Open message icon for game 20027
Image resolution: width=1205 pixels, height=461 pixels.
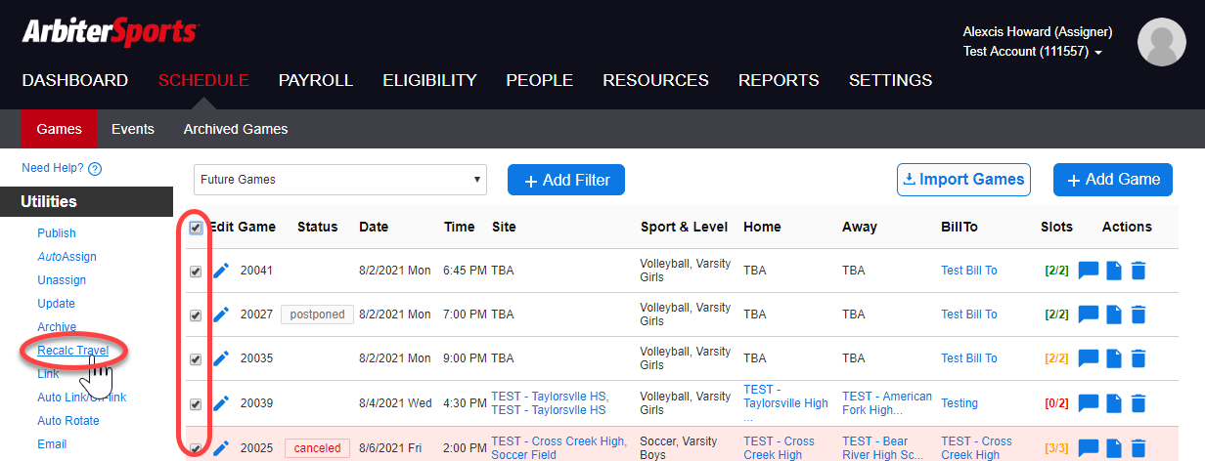[1089, 314]
